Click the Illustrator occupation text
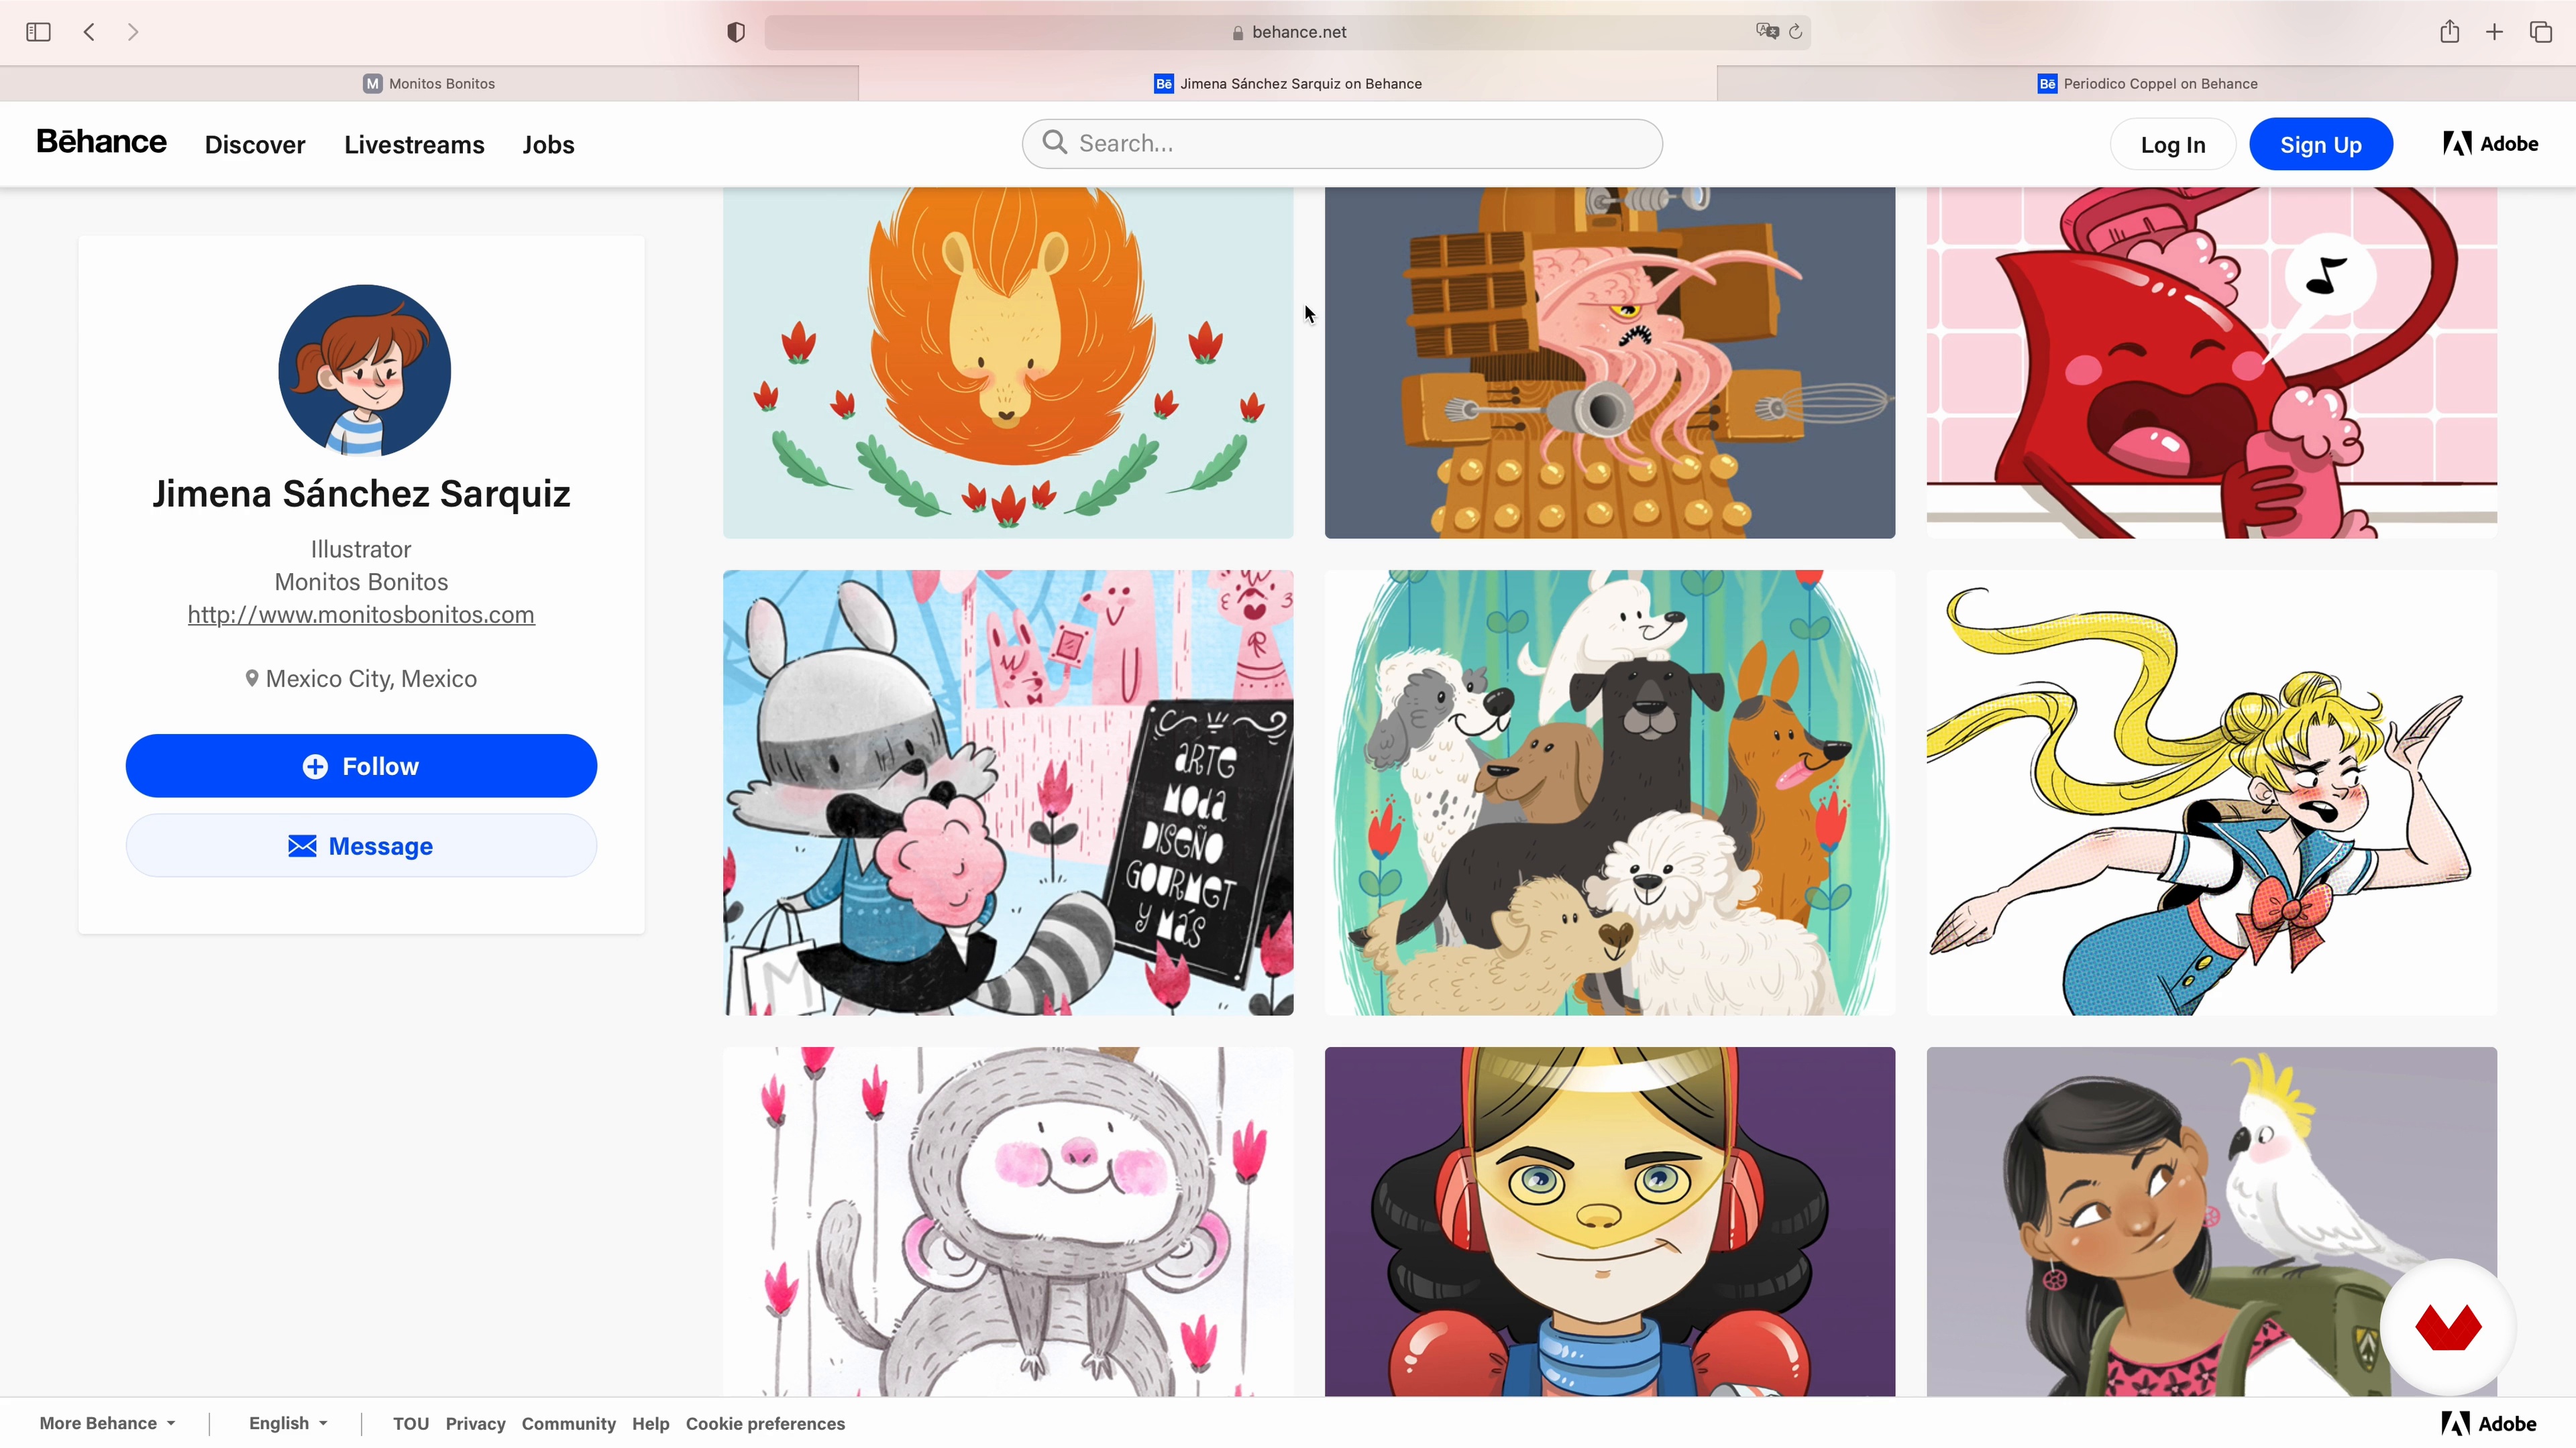The image size is (2576, 1448). click(361, 550)
